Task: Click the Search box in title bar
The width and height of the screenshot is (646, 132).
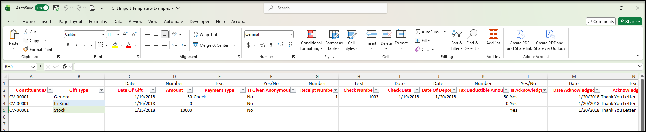Action: click(326, 8)
